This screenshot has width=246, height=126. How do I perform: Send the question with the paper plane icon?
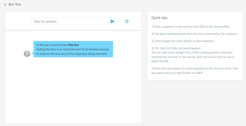(112, 21)
